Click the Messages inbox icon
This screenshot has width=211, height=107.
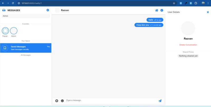click(4, 10)
